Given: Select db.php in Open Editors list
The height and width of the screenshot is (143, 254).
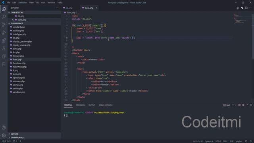Looking at the screenshot, I should (21, 16).
